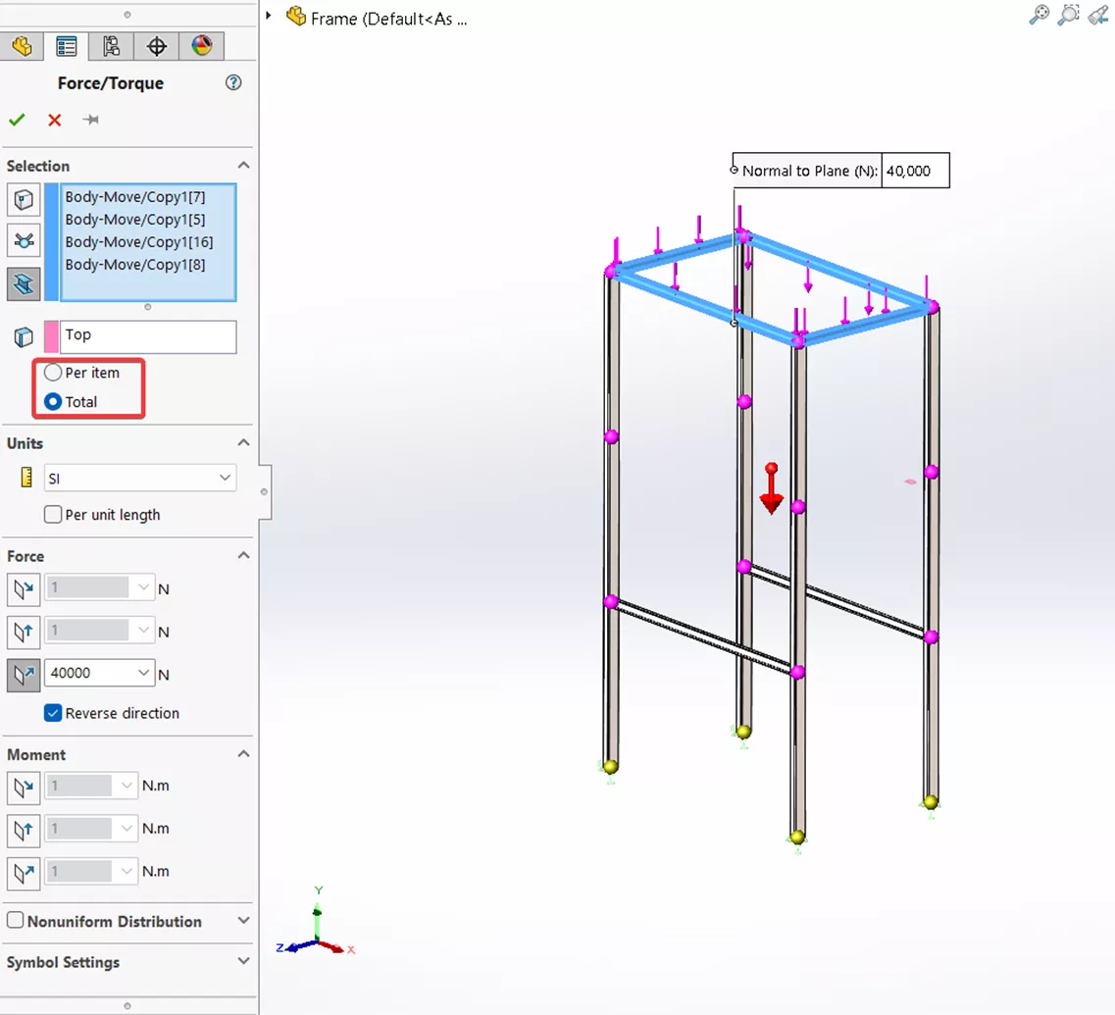Click the pink Top plane color swatch
This screenshot has width=1115, height=1015.
(52, 336)
